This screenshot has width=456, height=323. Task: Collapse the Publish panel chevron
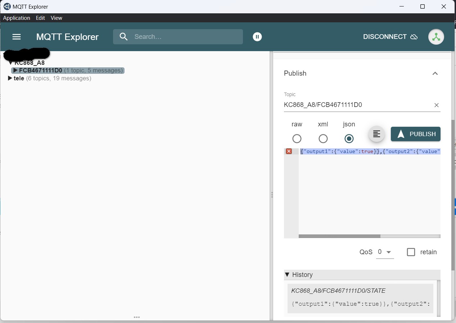[x=435, y=73]
